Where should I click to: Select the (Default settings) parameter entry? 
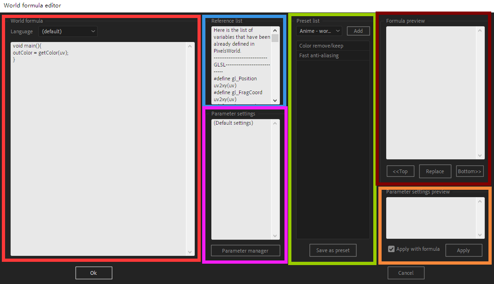(234, 123)
